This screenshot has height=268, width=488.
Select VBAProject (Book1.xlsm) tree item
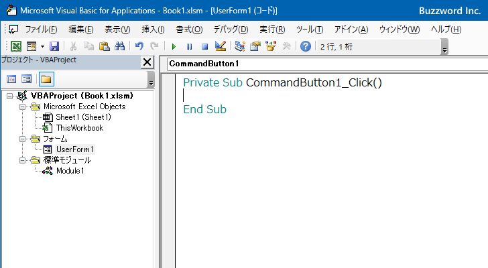82,96
